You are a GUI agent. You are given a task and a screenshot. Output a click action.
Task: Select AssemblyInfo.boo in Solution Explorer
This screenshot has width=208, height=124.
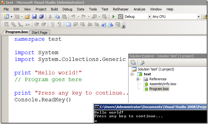[163, 84]
